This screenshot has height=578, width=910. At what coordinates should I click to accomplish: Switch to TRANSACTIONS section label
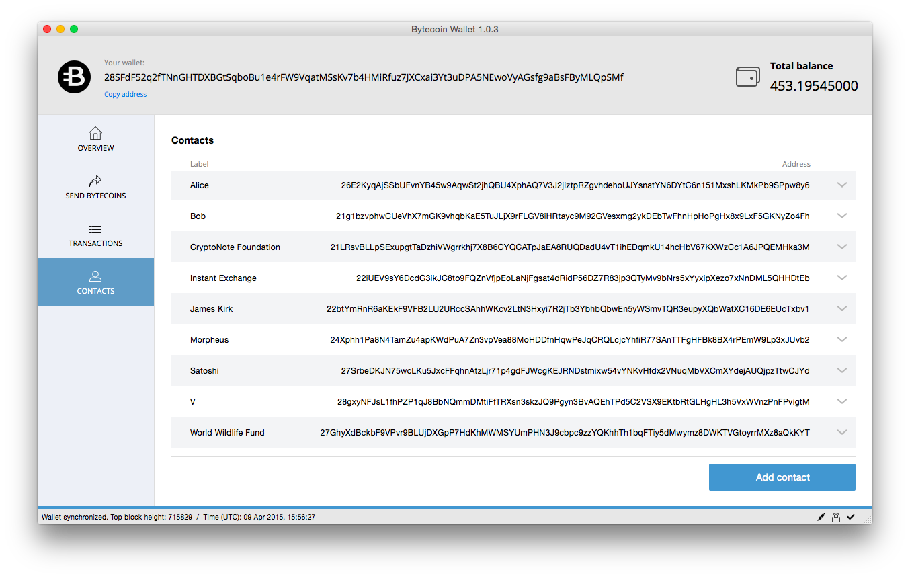95,243
